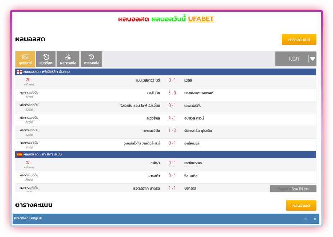Click the รีล เบติส team name
333x237 pixels.
click(x=191, y=176)
